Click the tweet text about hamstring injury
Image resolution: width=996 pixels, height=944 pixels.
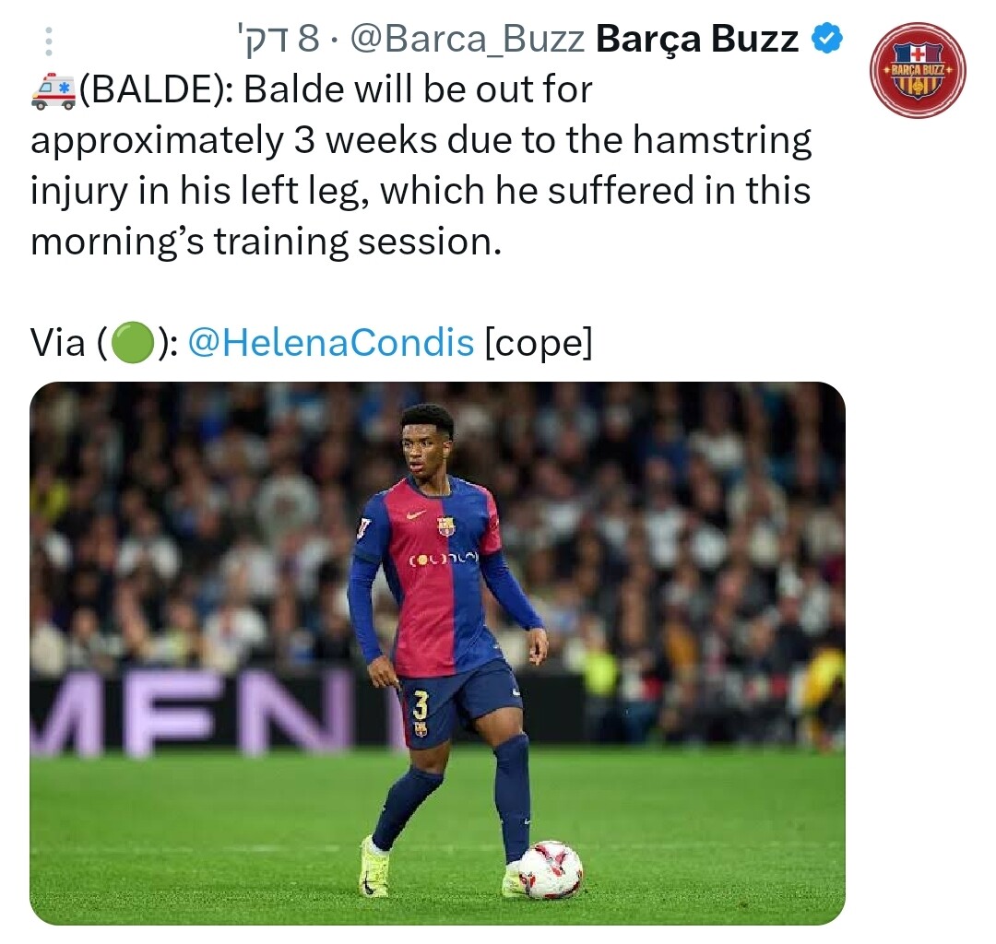pyautogui.click(x=421, y=165)
